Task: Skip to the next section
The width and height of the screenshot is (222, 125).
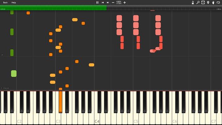Action: [108, 2]
